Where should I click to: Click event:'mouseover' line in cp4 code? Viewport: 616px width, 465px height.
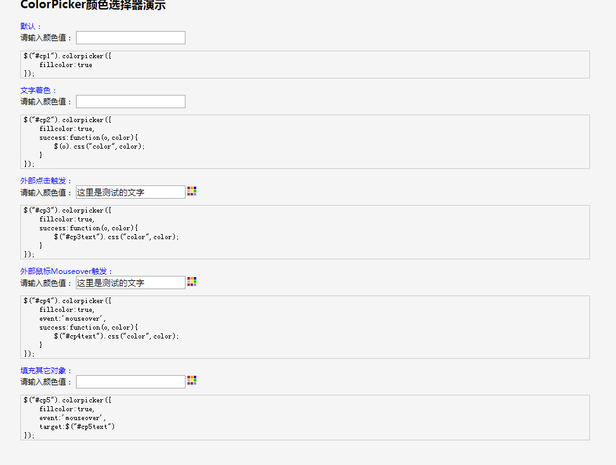click(72, 318)
